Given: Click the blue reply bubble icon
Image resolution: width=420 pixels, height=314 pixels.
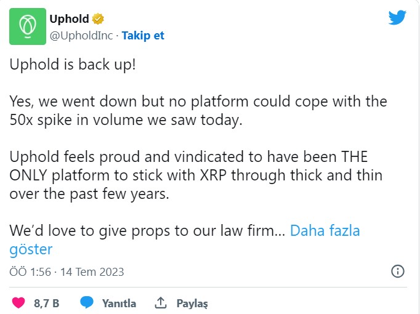Looking at the screenshot, I should pyautogui.click(x=87, y=303).
